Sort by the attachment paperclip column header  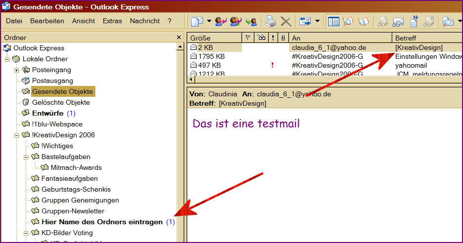tap(283, 38)
